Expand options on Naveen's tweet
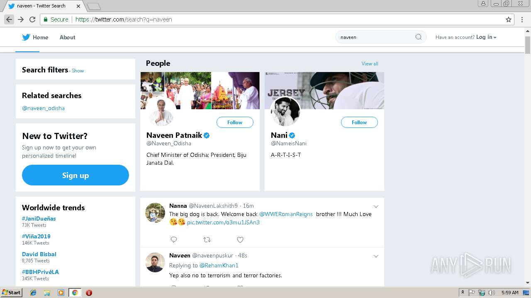The height and width of the screenshot is (298, 531). coord(376,256)
